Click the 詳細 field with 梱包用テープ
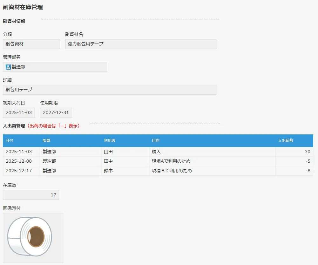318x265 pixels. click(x=109, y=90)
